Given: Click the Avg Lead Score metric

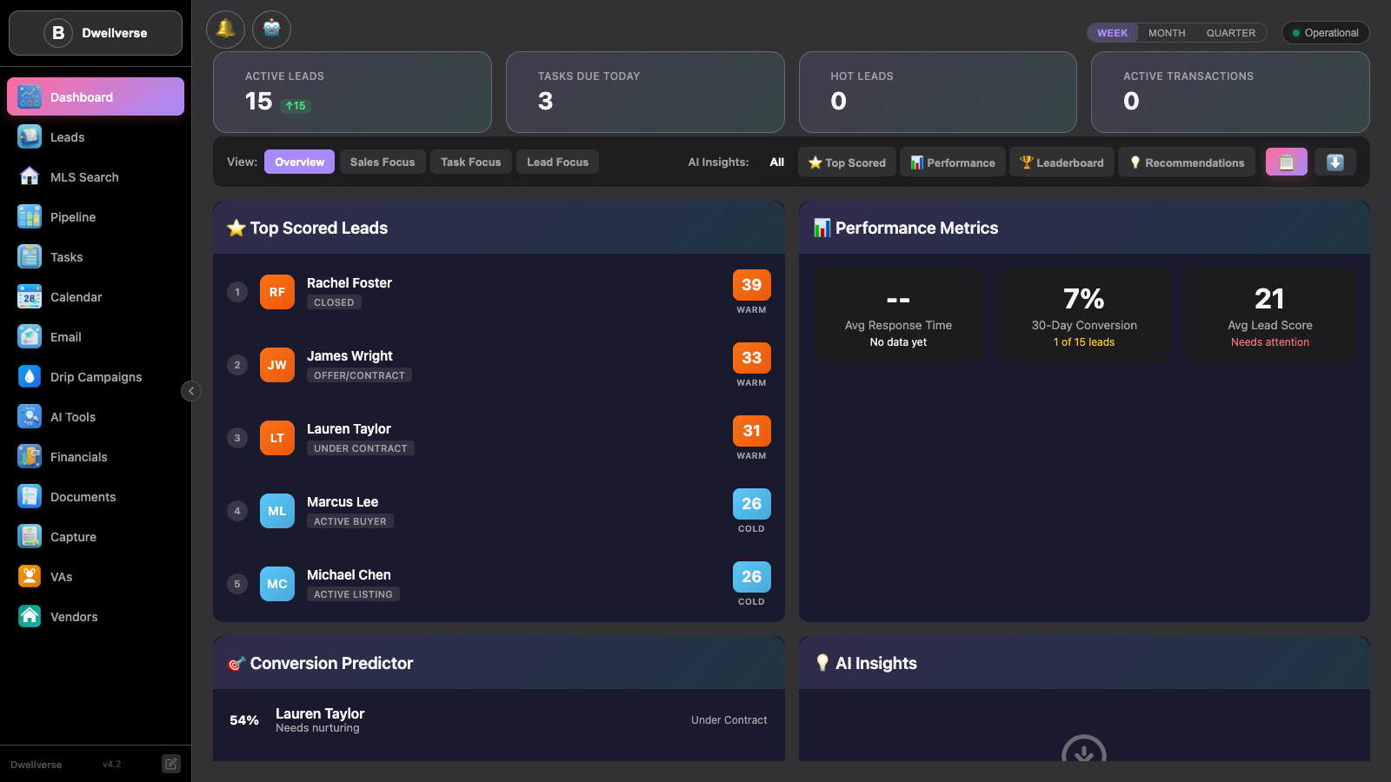Looking at the screenshot, I should point(1270,315).
